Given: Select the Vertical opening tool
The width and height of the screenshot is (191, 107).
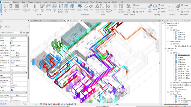Looking at the screenshot, I should click(x=162, y=8).
